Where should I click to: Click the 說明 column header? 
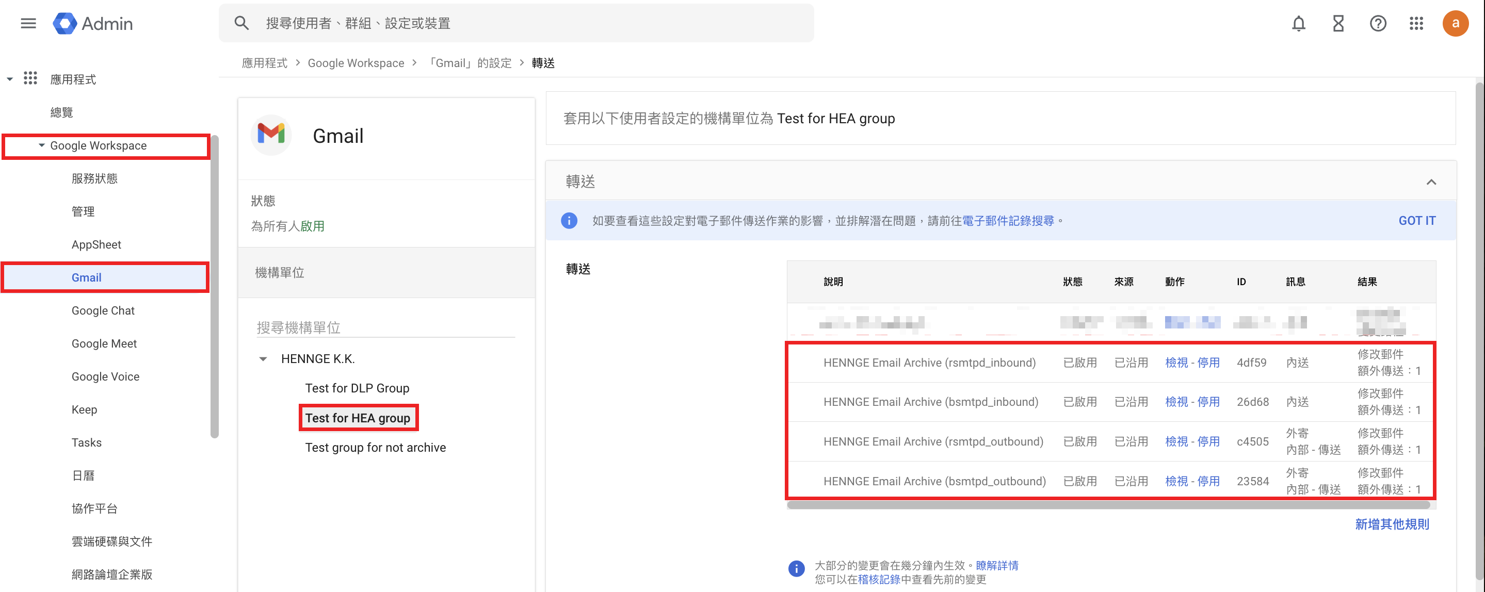coord(833,282)
